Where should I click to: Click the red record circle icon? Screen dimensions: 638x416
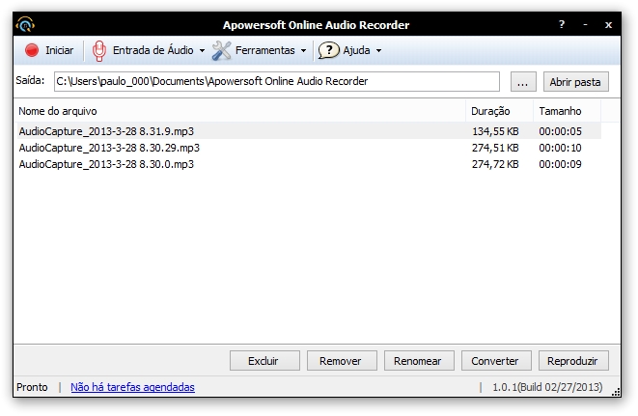pyautogui.click(x=32, y=50)
